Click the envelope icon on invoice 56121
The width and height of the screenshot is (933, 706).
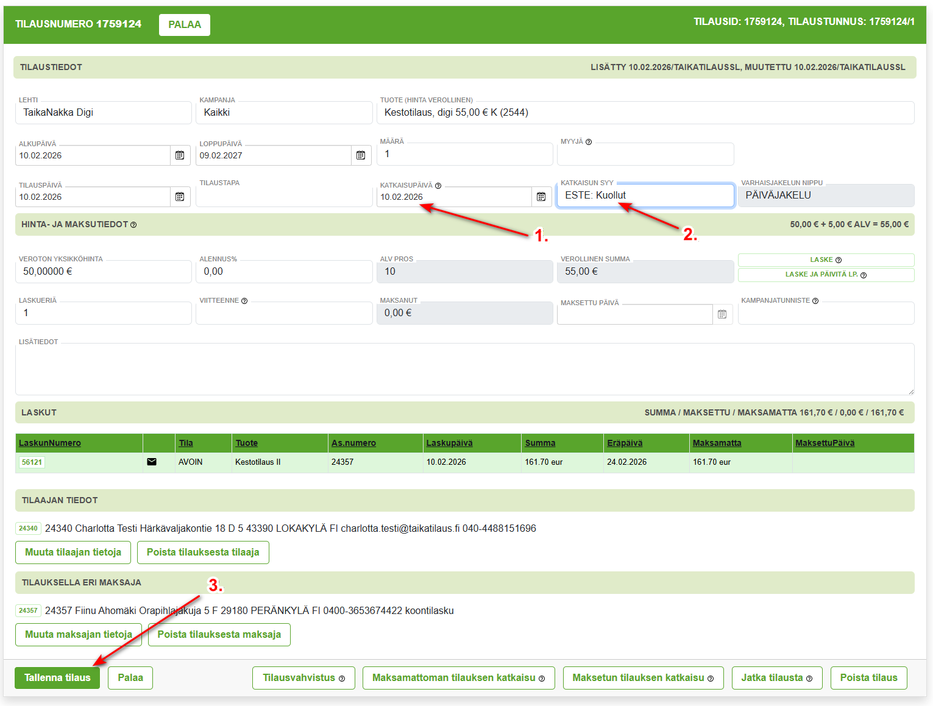point(152,462)
